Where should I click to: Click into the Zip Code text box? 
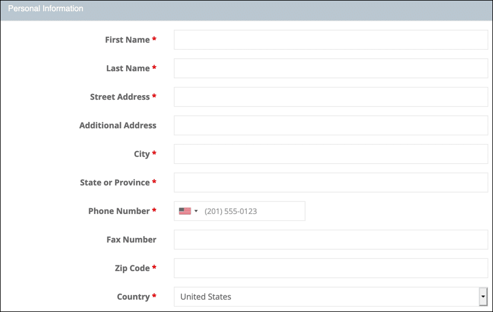(x=330, y=268)
